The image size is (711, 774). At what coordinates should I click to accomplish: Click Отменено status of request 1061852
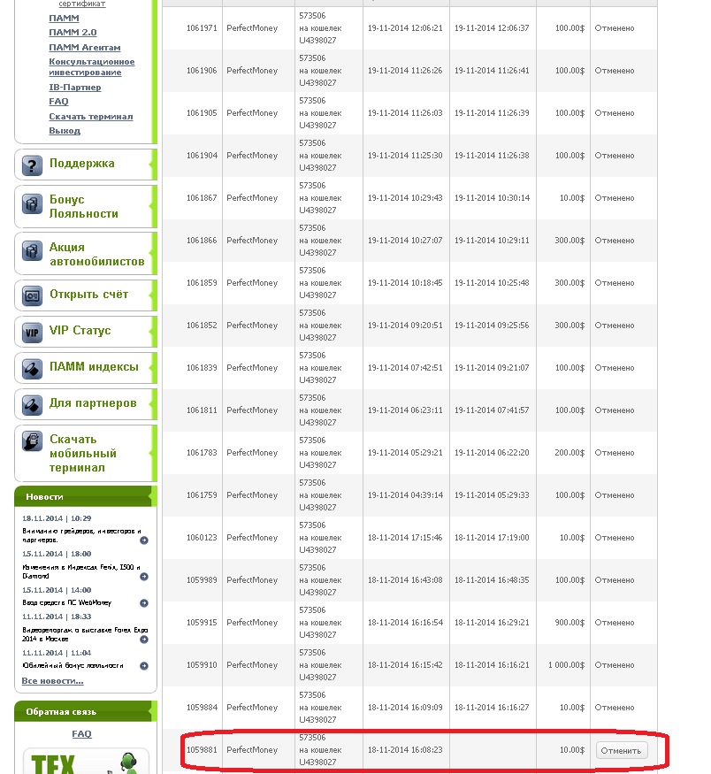tap(615, 326)
